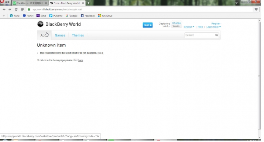This screenshot has height=142, width=264.
Task: Click the plus icon in bookmarks bar
Action: coord(4,16)
